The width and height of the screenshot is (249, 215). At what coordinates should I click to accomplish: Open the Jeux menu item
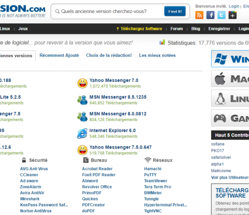click(x=23, y=29)
